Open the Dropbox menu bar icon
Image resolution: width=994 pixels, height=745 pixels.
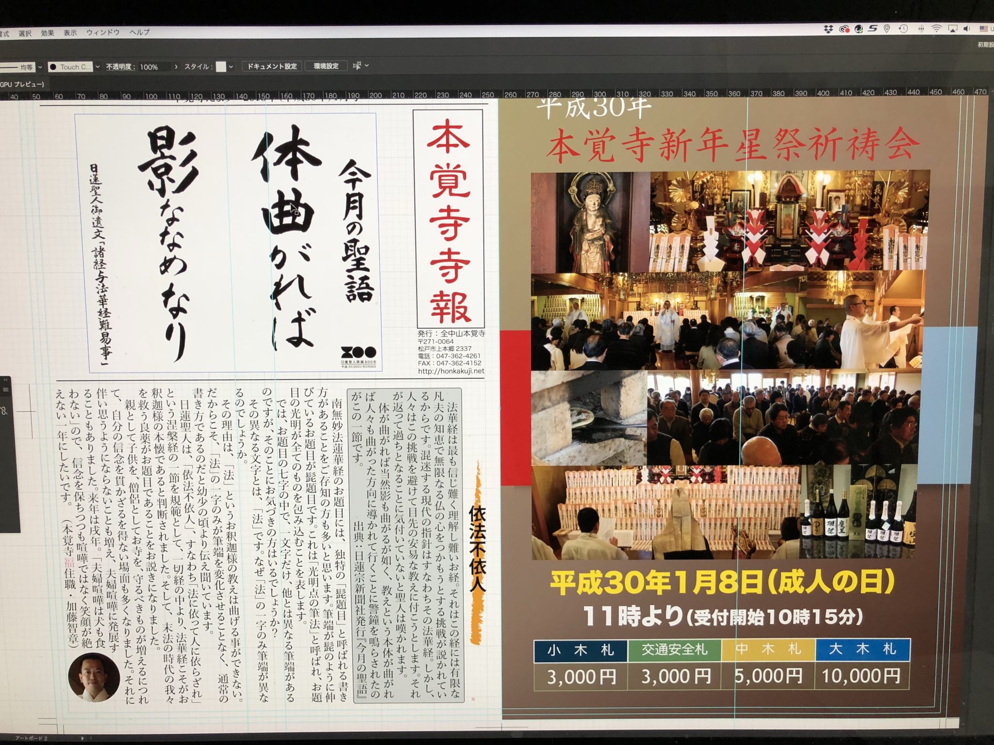828,29
